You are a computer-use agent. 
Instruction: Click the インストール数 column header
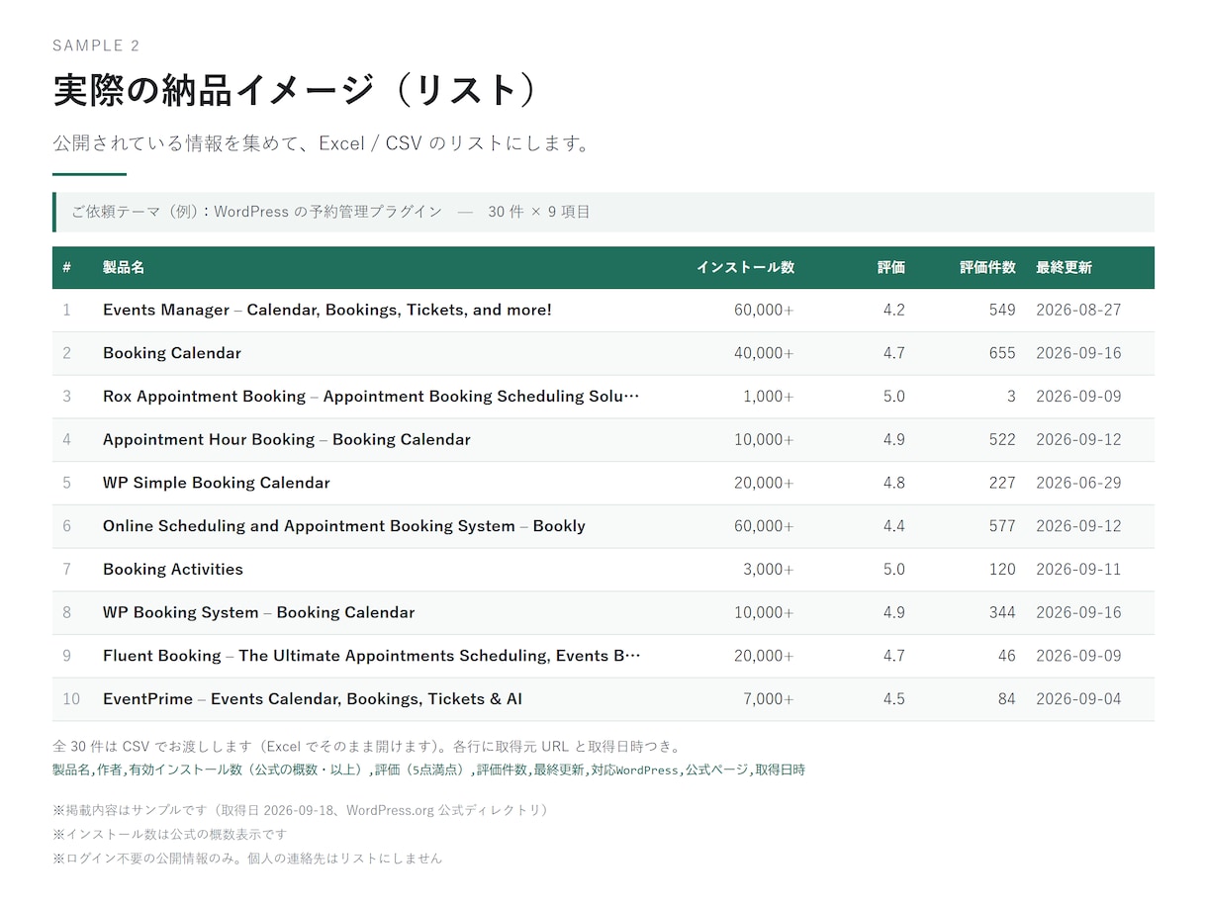pyautogui.click(x=745, y=268)
